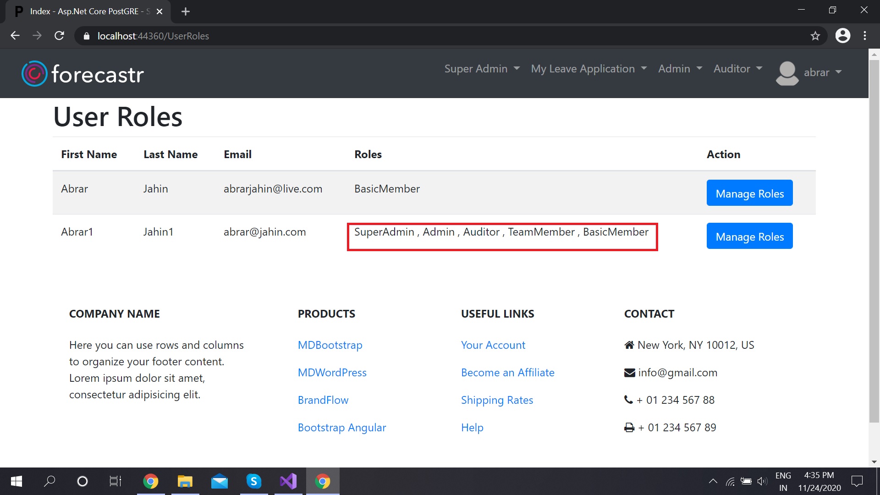Open File Explorer from taskbar
Viewport: 880px width, 495px height.
[185, 481]
